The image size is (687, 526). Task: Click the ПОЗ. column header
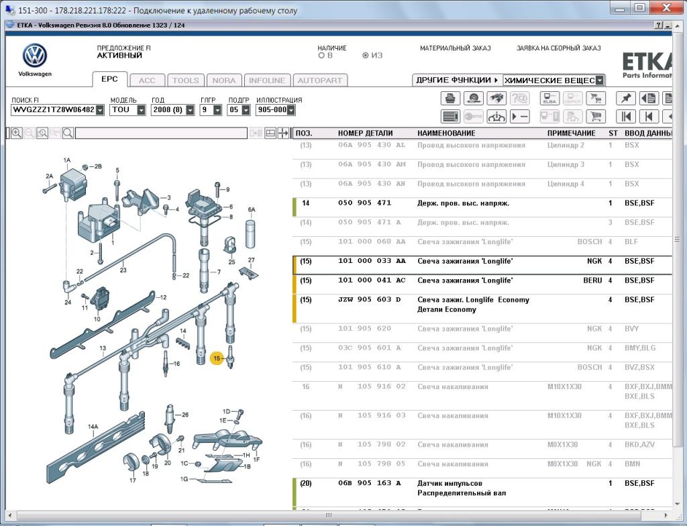click(x=304, y=134)
